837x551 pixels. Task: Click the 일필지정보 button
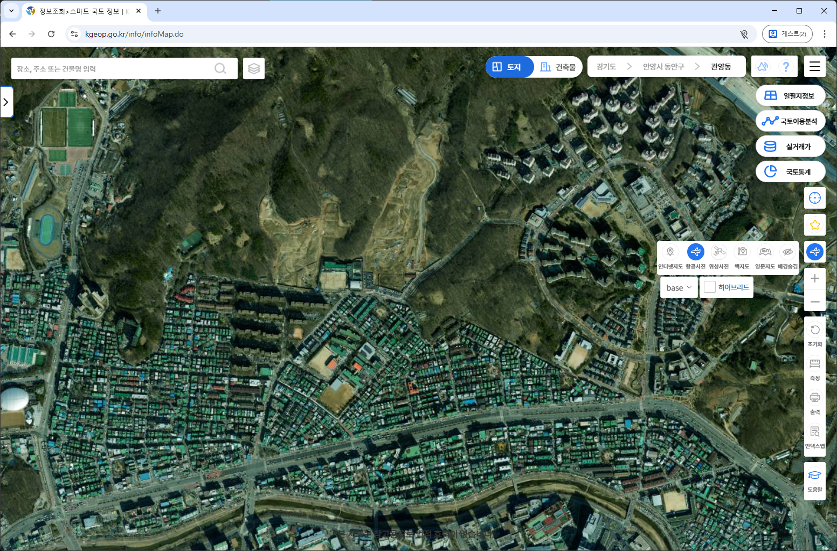point(790,96)
